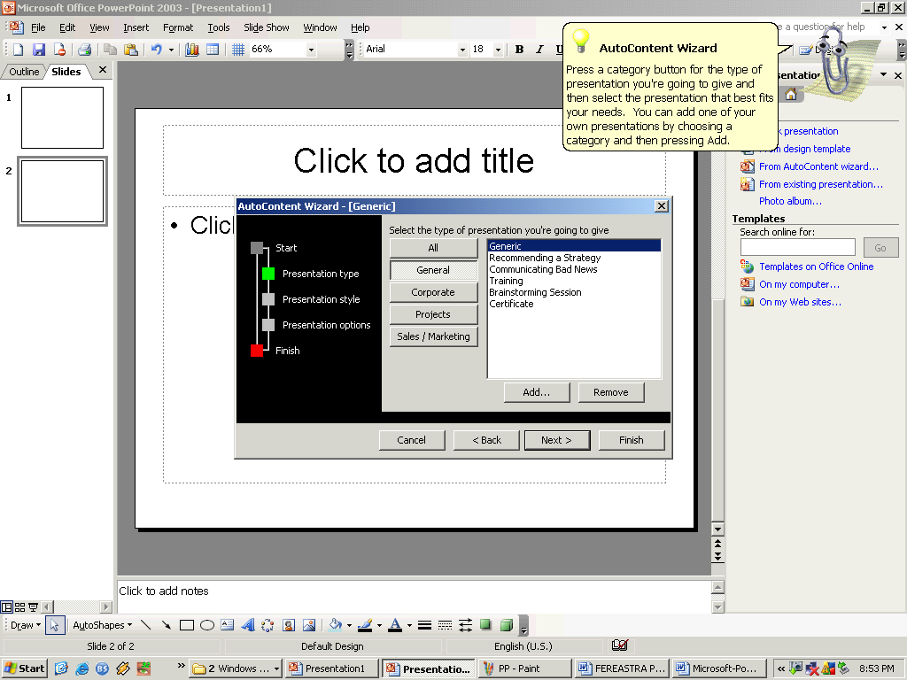Select the Projects category button
Viewport: 907px width, 680px height.
(x=433, y=314)
